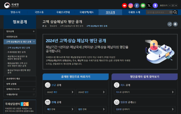
Task: Click the 명단공개자 쉽게 찾아보기 header
Action: [145, 77]
